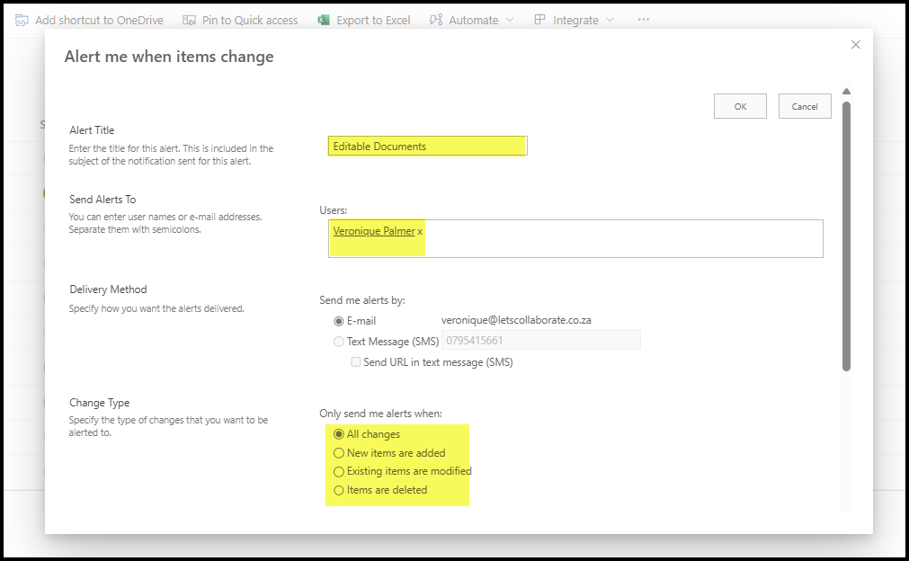The height and width of the screenshot is (561, 909).
Task: Select the All changes radio option
Action: (x=339, y=434)
